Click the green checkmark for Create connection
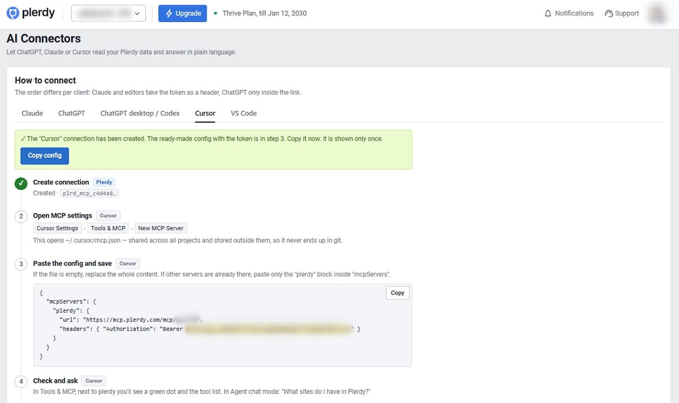Image resolution: width=679 pixels, height=403 pixels. coord(21,184)
